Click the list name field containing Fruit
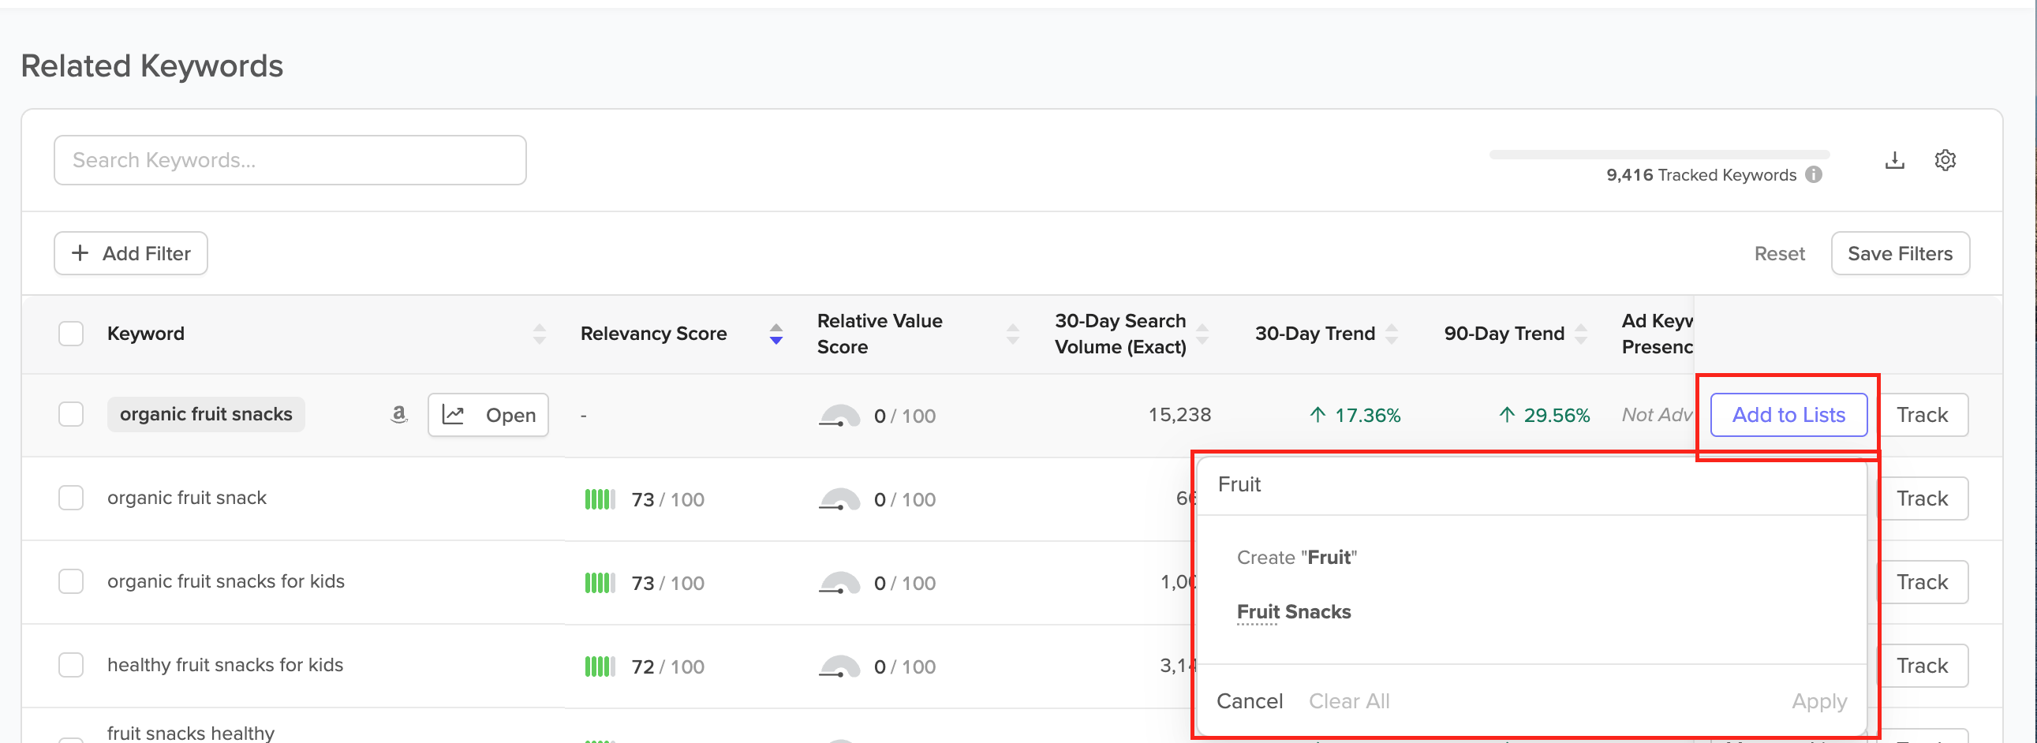Viewport: 2037px width, 743px height. [1532, 484]
